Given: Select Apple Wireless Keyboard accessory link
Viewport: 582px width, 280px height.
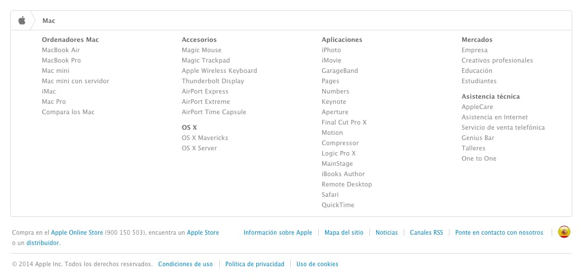Looking at the screenshot, I should click(x=219, y=71).
